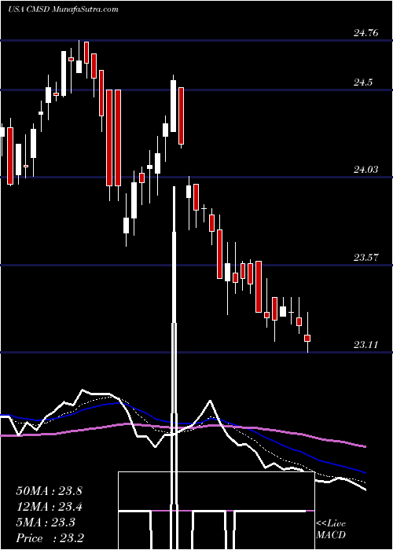Click the 24.76 price level label
Image resolution: width=393 pixels, height=550 pixels.
(366, 33)
